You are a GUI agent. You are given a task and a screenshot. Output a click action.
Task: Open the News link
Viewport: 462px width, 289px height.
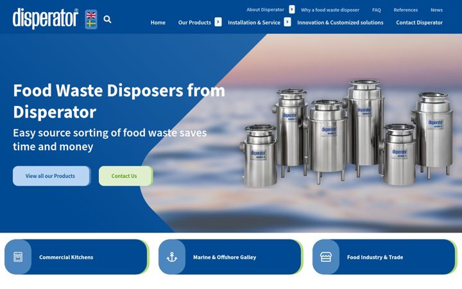[436, 10]
